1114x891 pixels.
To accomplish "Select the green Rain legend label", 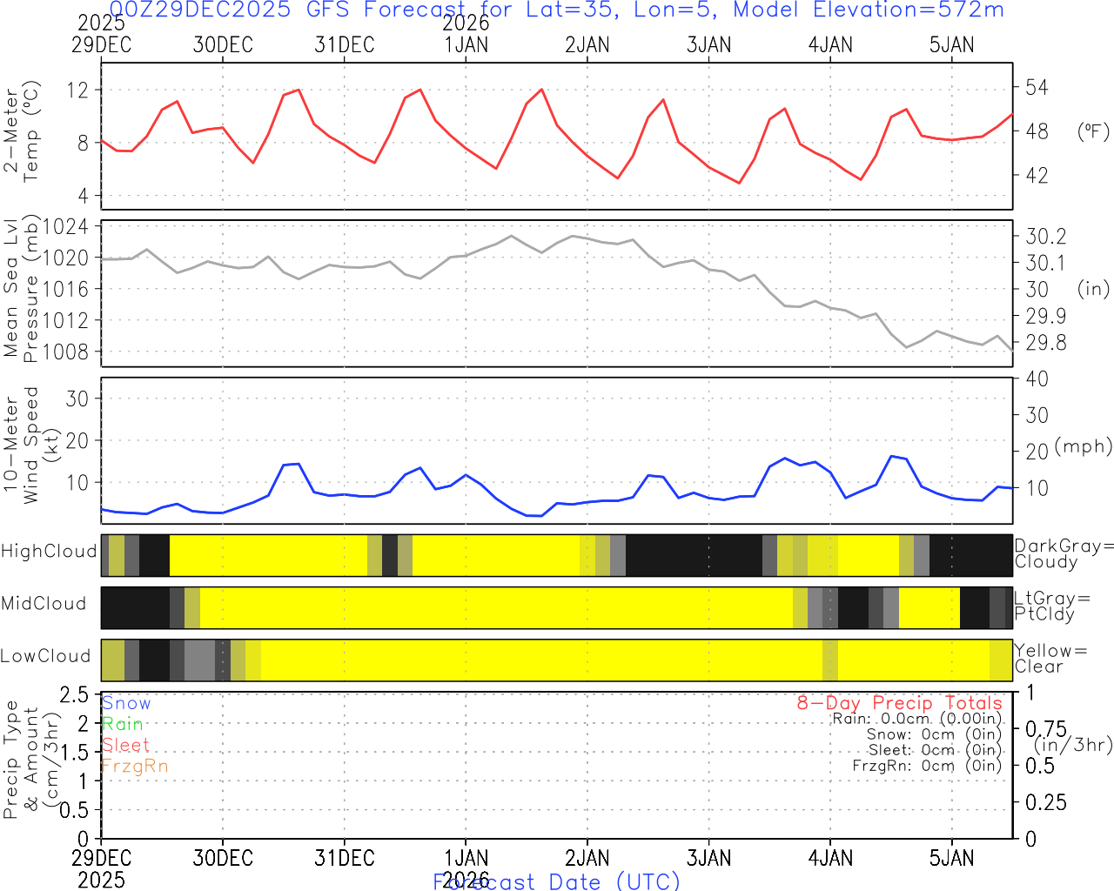I will (x=123, y=724).
